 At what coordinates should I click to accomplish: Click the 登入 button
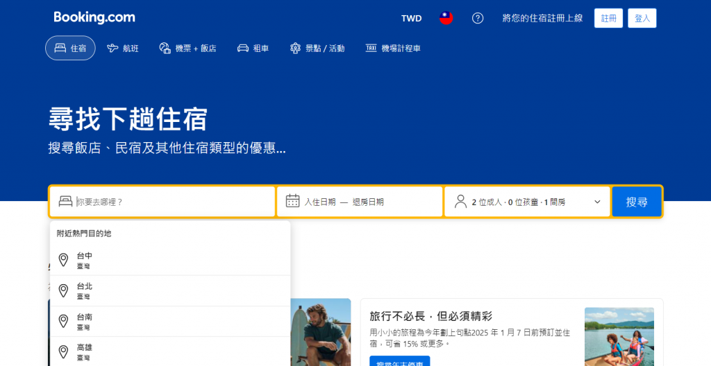click(642, 18)
